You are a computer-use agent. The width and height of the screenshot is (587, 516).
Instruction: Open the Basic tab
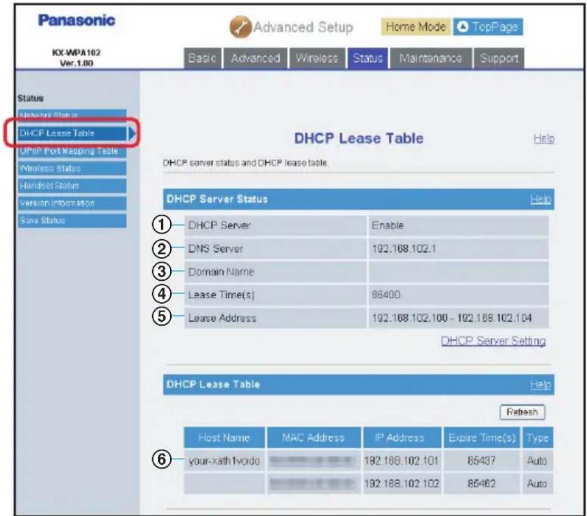point(202,58)
